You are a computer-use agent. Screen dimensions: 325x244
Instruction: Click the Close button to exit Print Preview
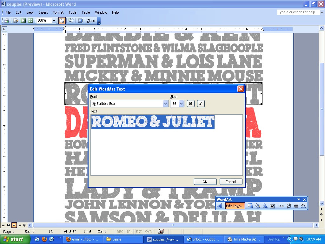91,20
